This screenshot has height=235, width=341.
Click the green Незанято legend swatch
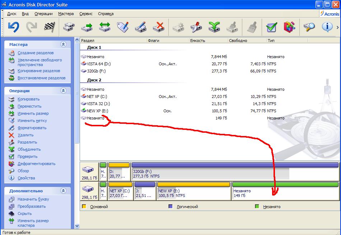(x=257, y=207)
